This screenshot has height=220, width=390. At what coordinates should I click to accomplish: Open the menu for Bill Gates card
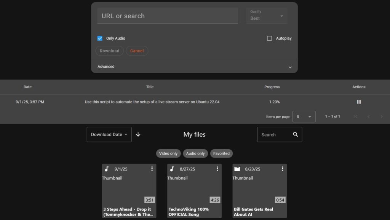(x=282, y=169)
